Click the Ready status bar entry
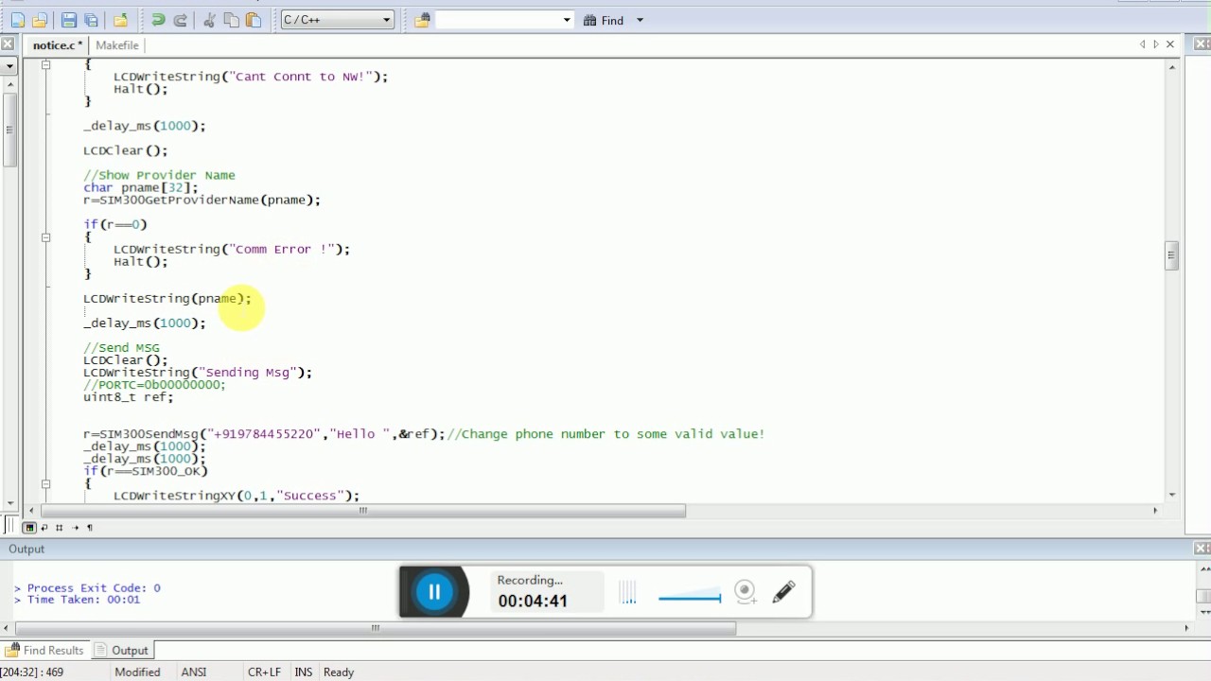 click(339, 672)
